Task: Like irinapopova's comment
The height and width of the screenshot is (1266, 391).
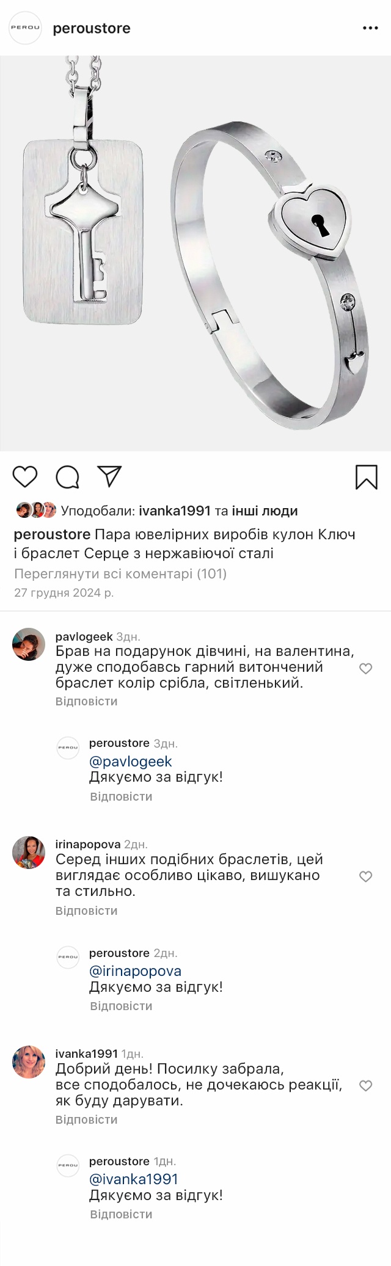Action: pos(365,877)
